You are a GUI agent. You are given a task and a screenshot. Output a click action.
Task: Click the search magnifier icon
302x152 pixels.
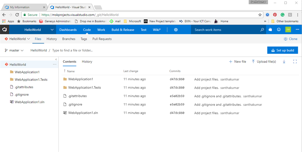pyautogui.click(x=262, y=30)
